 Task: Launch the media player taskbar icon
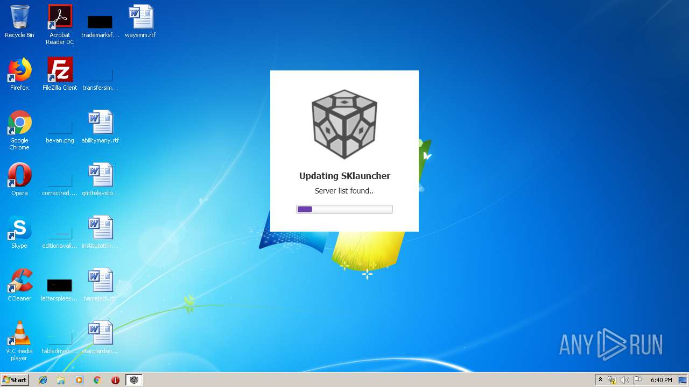[79, 380]
